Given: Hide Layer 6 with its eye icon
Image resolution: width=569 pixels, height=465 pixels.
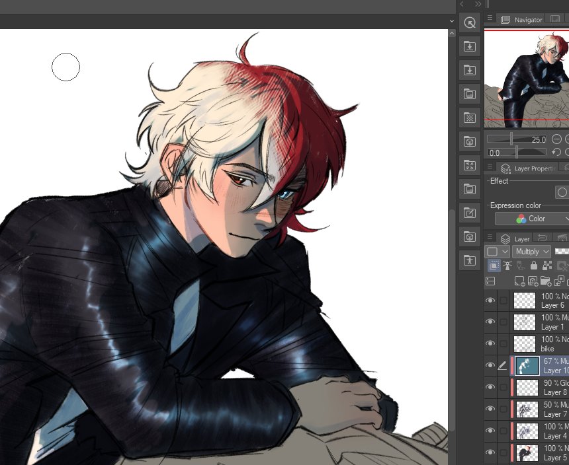Looking at the screenshot, I should (x=490, y=301).
